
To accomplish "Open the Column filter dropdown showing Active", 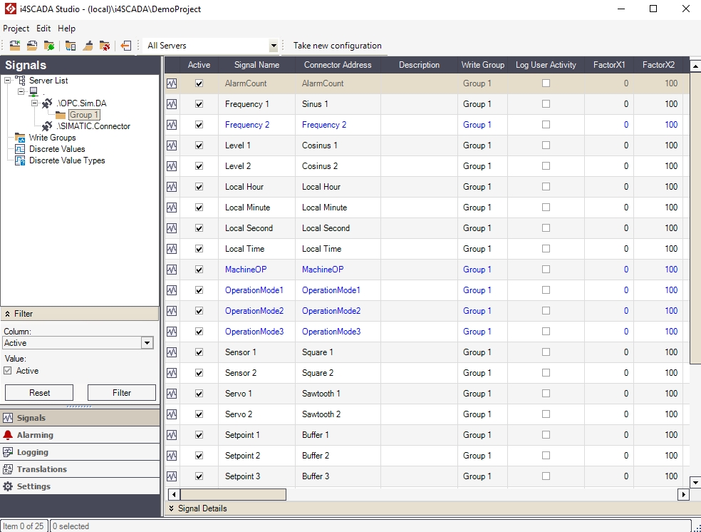I will click(x=147, y=343).
